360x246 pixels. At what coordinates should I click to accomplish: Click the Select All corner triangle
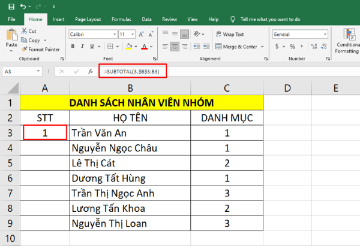tap(13, 88)
